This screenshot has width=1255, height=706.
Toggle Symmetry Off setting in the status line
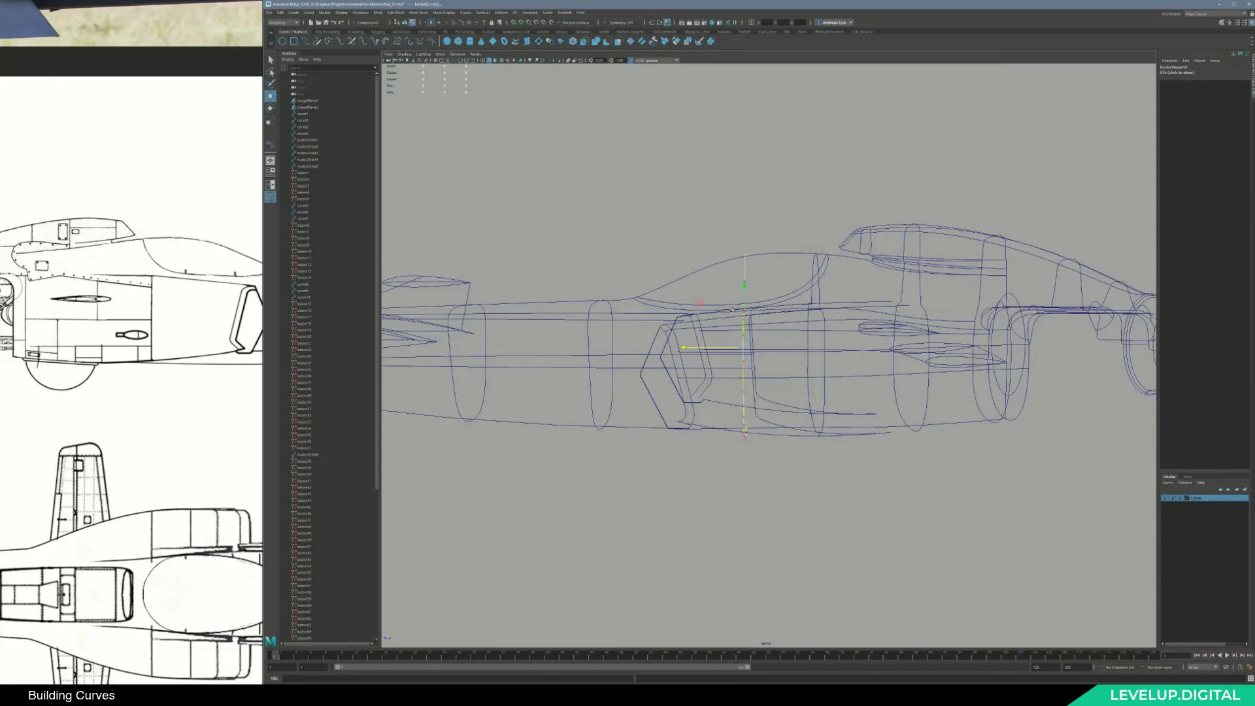621,22
